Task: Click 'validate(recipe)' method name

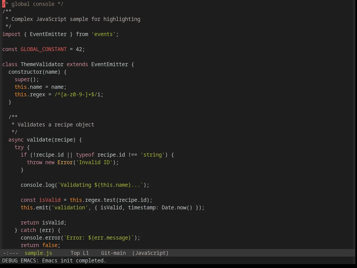Action: click(x=51, y=140)
